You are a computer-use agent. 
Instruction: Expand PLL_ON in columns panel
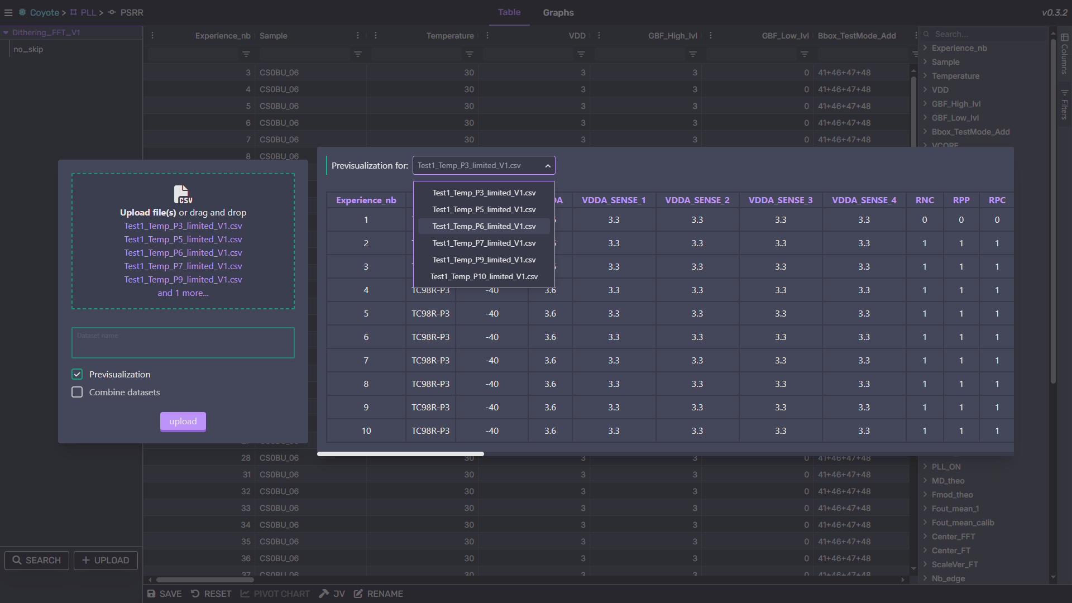(925, 467)
